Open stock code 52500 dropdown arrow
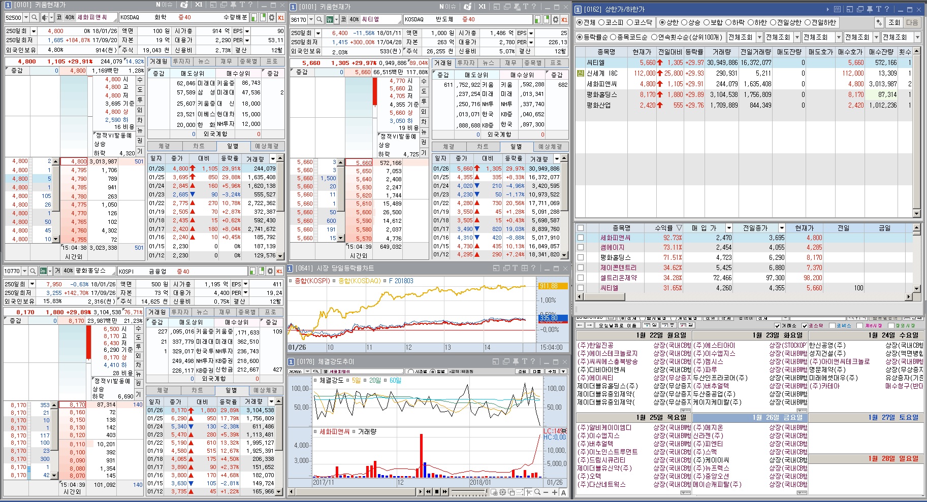 [26, 17]
